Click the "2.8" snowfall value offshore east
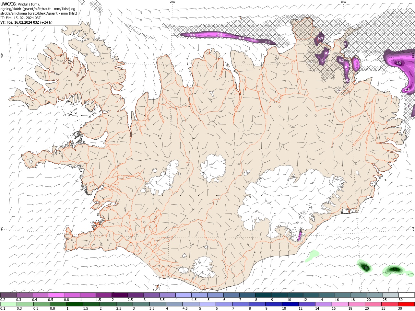This screenshot has height=311, width=415. click(407, 90)
